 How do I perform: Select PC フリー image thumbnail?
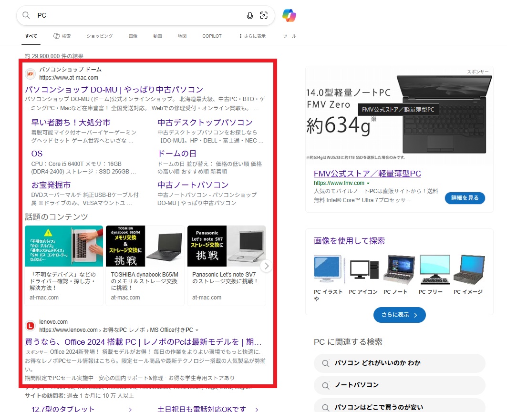[x=435, y=269]
